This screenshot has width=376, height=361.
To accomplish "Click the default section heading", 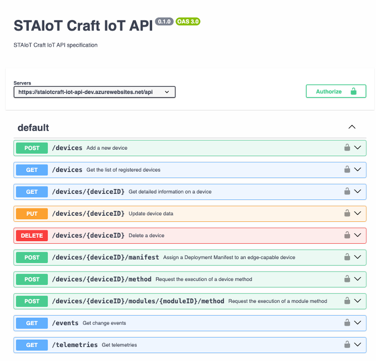I will [x=33, y=128].
